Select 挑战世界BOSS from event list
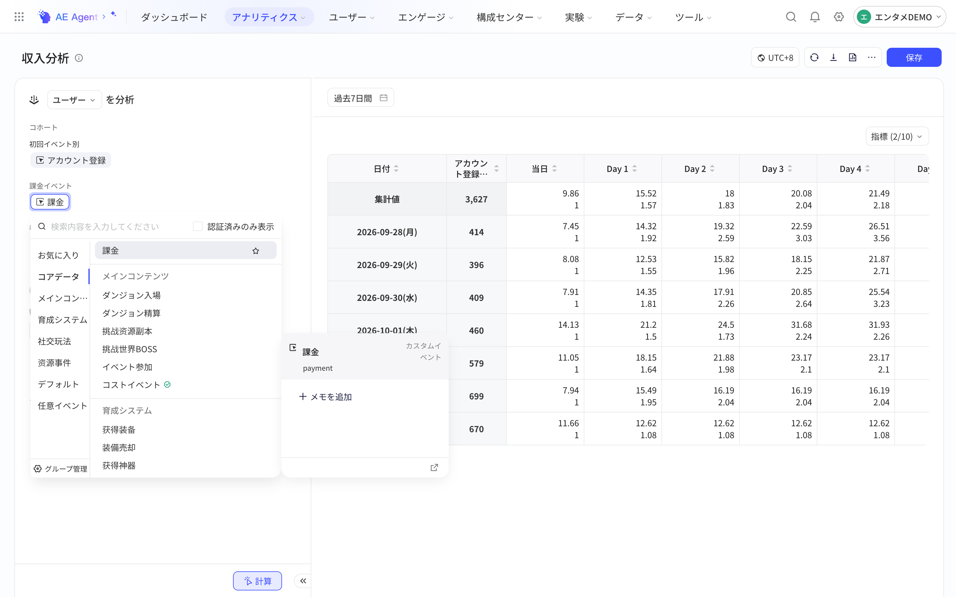Image resolution: width=956 pixels, height=597 pixels. [x=130, y=349]
